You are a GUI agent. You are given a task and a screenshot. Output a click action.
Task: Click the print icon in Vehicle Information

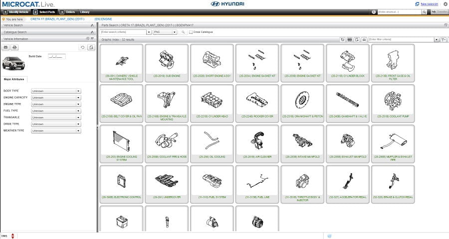pos(14,47)
